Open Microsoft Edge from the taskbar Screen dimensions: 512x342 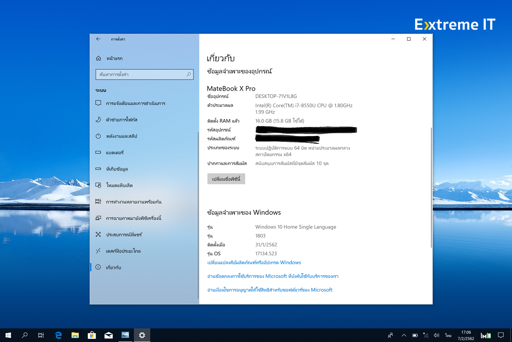click(x=58, y=335)
